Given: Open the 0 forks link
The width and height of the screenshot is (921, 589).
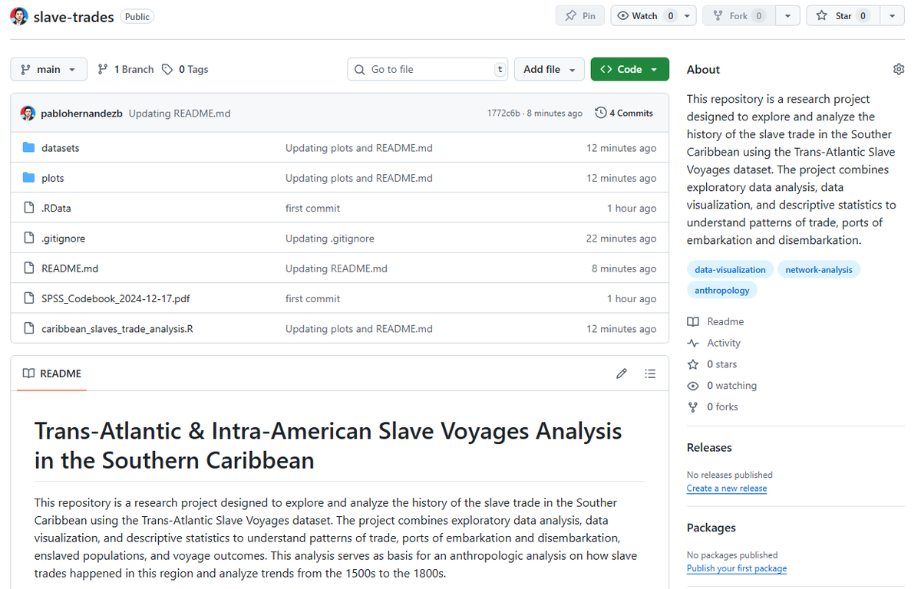Looking at the screenshot, I should pos(722,407).
